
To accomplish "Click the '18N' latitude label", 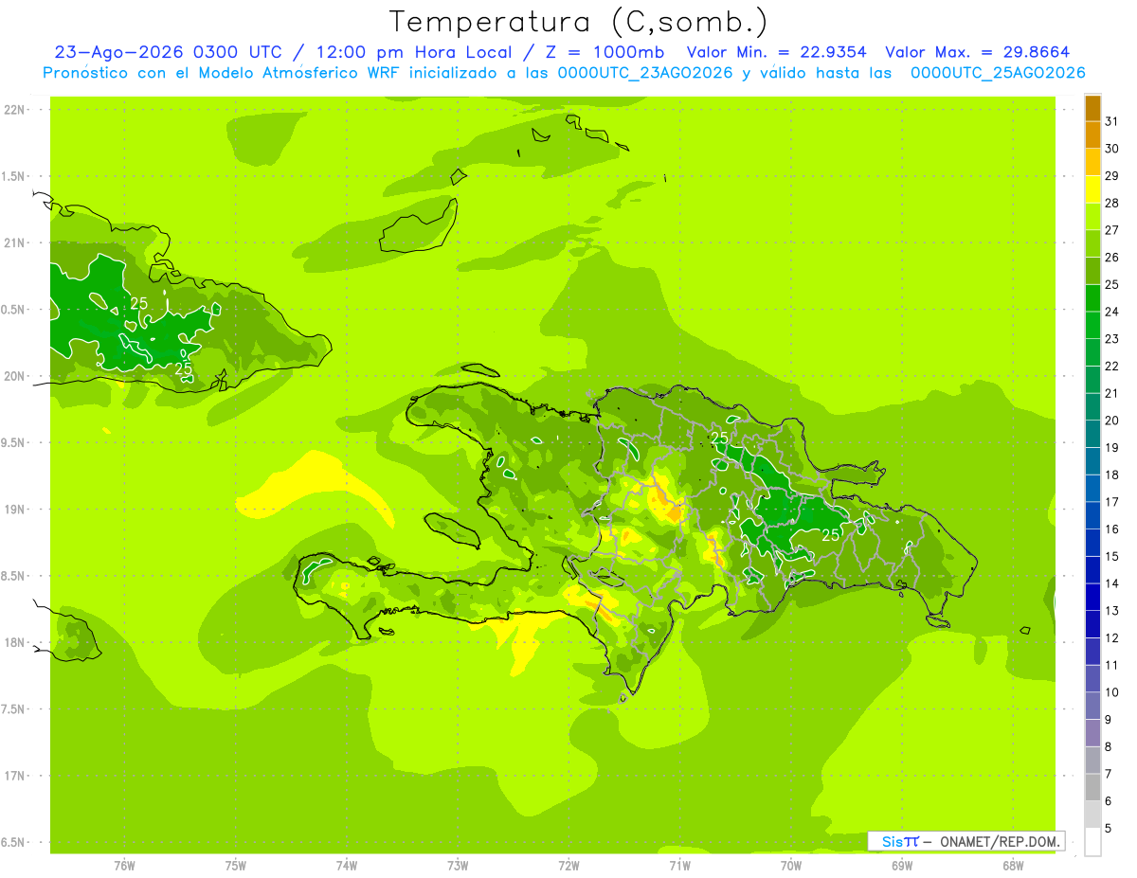I will tap(16, 643).
